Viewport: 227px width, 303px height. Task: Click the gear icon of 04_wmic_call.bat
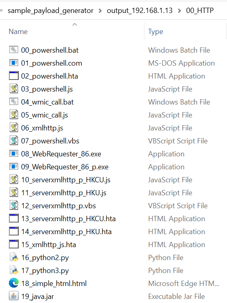click(x=14, y=102)
